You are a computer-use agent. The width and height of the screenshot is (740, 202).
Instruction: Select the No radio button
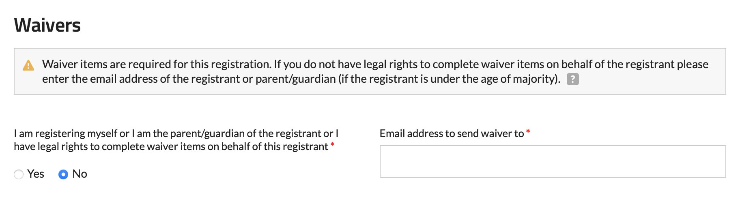tap(63, 174)
